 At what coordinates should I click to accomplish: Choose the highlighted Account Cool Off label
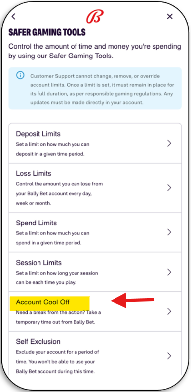42,302
